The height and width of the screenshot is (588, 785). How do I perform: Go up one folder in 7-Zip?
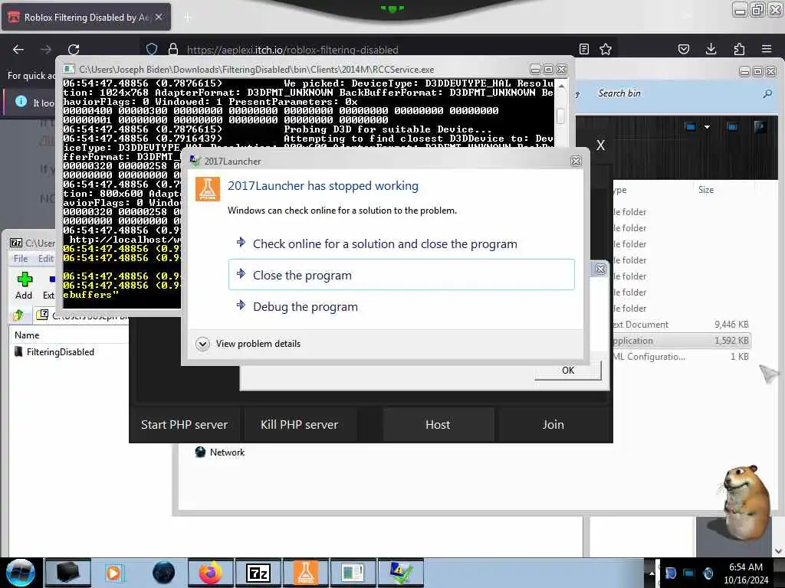[19, 315]
